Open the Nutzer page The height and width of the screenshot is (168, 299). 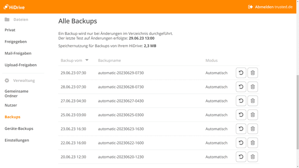11,105
